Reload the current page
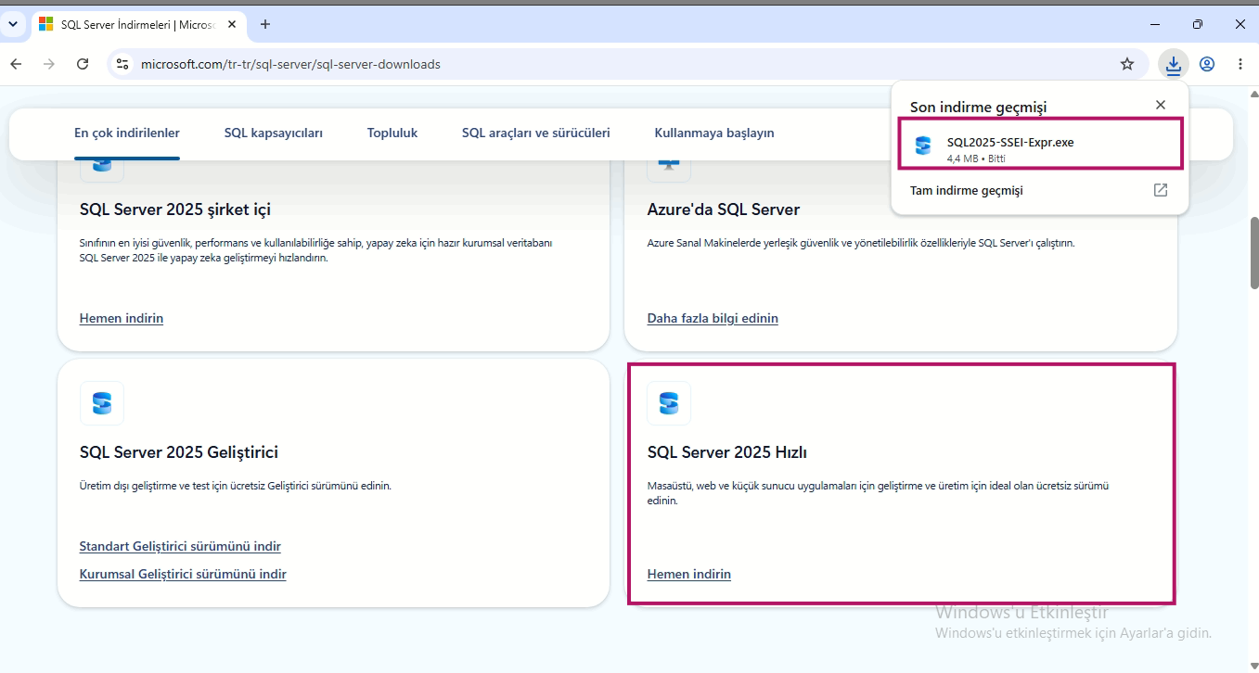The width and height of the screenshot is (1259, 673). [83, 64]
